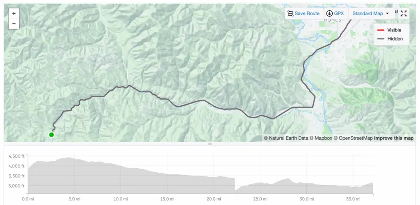Click the Standard Map caret arrow
Screen dimensions: 420x205
387,13
